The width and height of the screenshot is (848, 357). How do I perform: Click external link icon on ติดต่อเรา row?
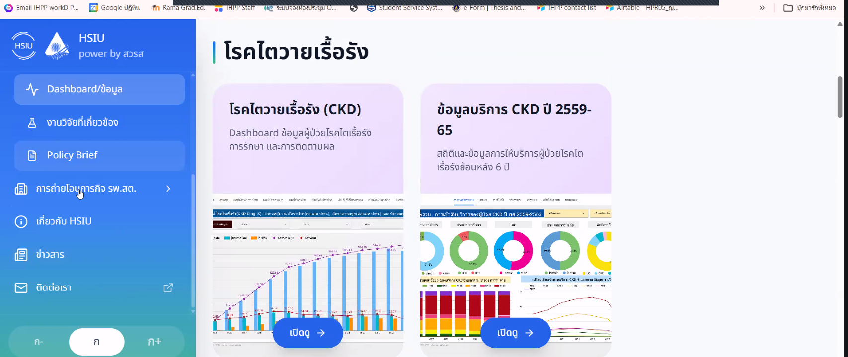pyautogui.click(x=168, y=288)
